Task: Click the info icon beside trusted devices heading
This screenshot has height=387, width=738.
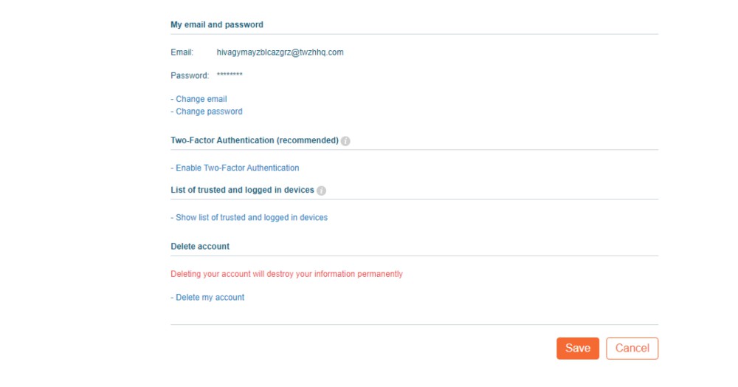Action: (322, 191)
